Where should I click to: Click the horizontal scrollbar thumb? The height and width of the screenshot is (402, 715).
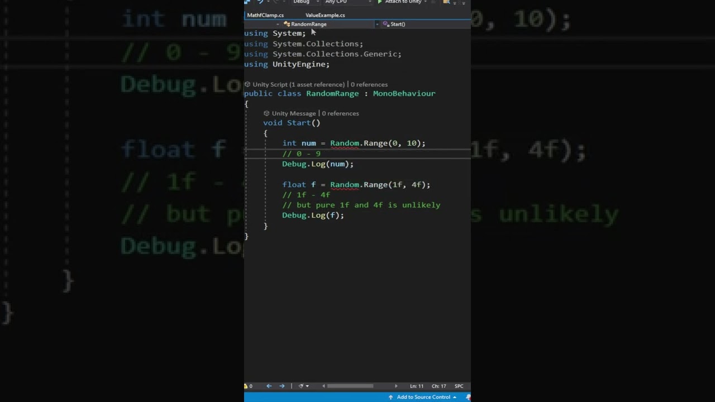point(350,386)
